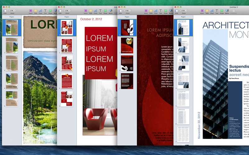Click Chart icon in Architecture window toolbar
This screenshot has height=155, width=249.
pyautogui.click(x=212, y=11)
